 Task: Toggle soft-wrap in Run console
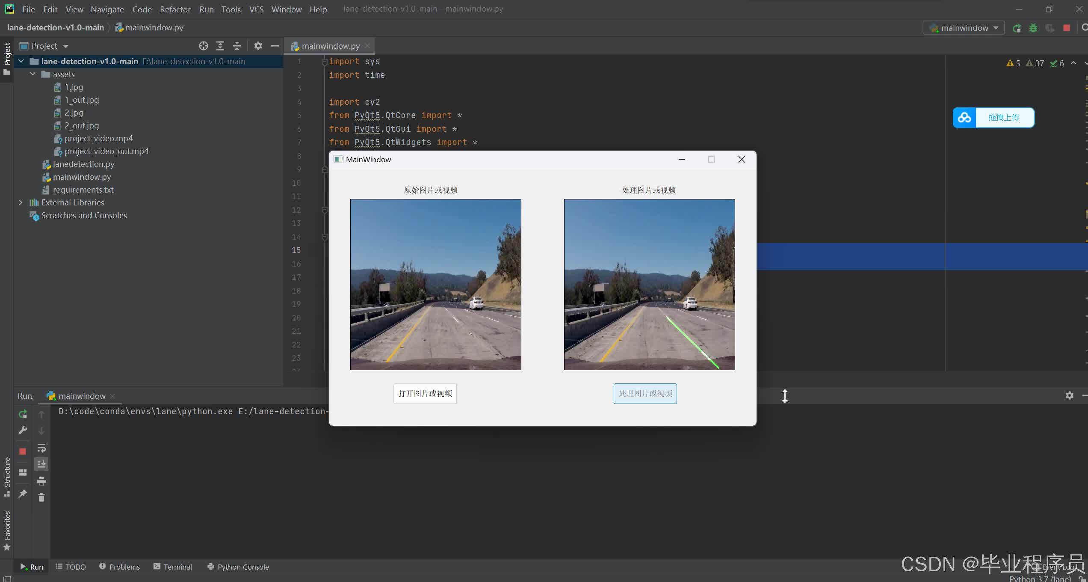click(x=41, y=448)
